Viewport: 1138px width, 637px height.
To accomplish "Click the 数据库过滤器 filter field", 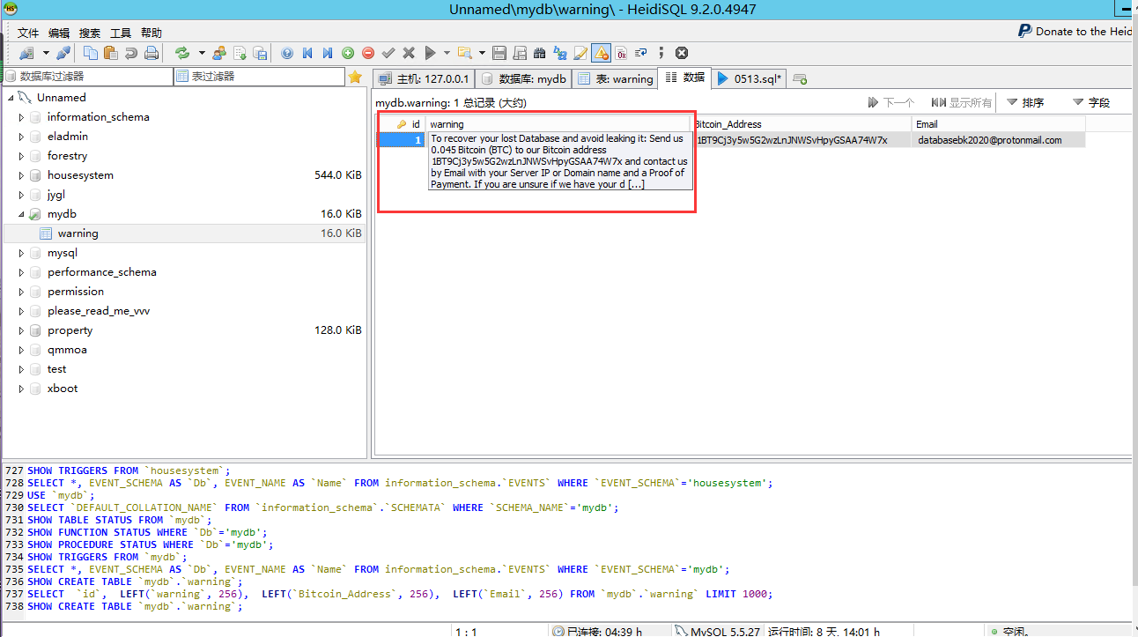I will (x=89, y=77).
